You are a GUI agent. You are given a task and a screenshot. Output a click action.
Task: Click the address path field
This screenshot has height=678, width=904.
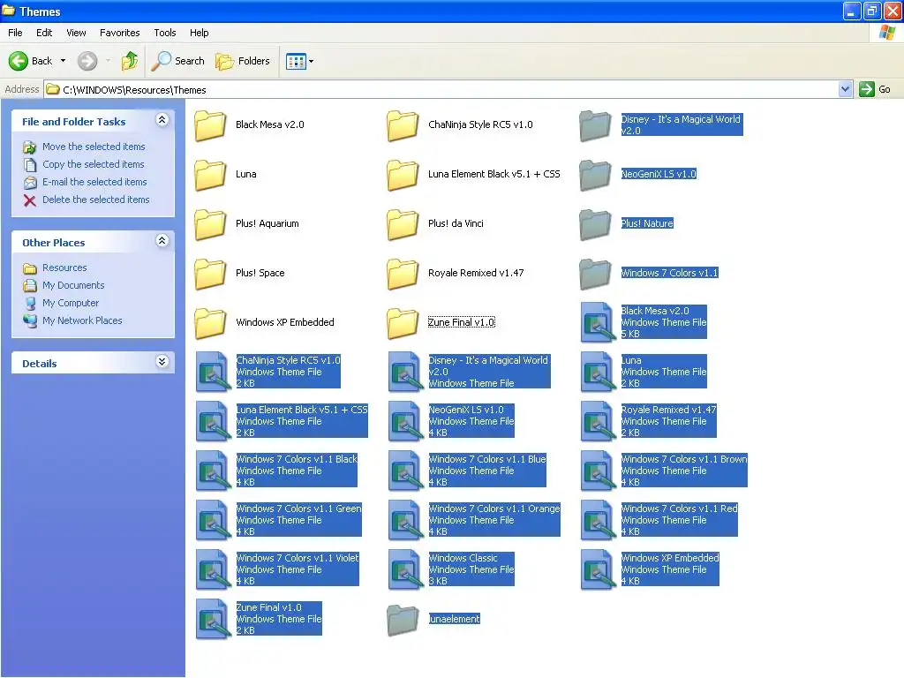pos(441,89)
